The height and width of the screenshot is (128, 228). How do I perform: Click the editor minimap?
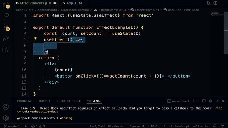click(217, 14)
